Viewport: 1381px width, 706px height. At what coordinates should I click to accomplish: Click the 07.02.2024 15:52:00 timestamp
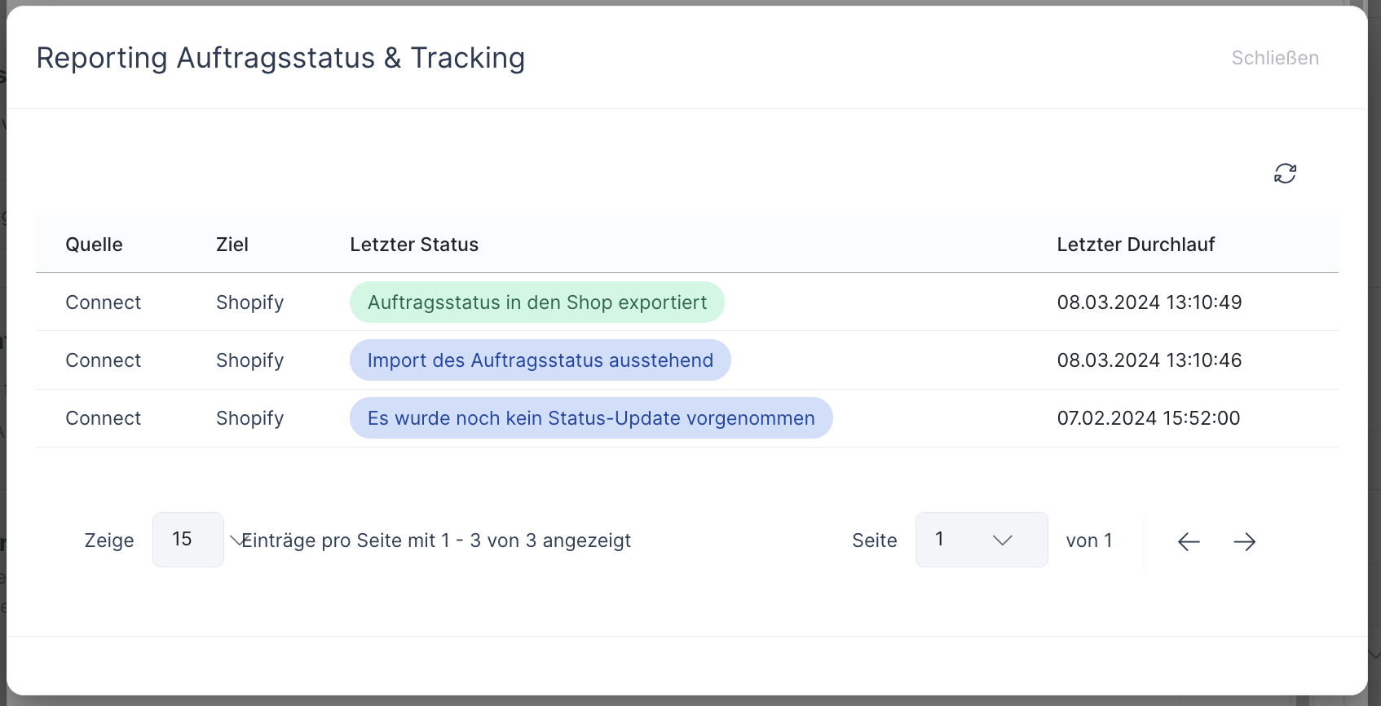click(x=1148, y=418)
